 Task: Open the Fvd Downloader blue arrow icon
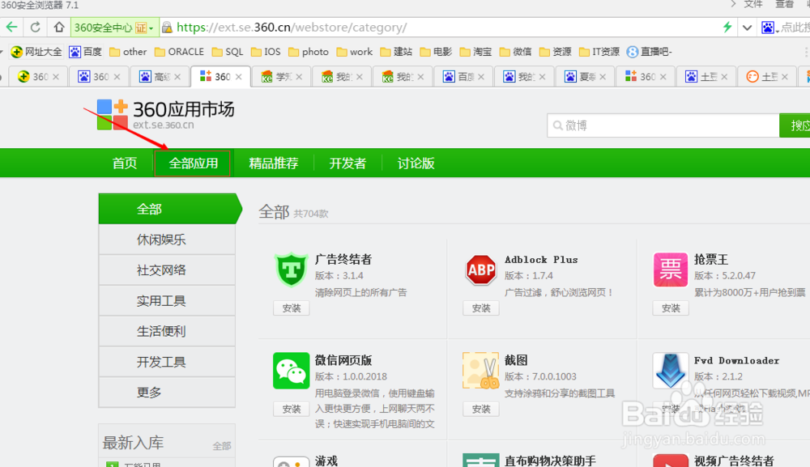[670, 371]
